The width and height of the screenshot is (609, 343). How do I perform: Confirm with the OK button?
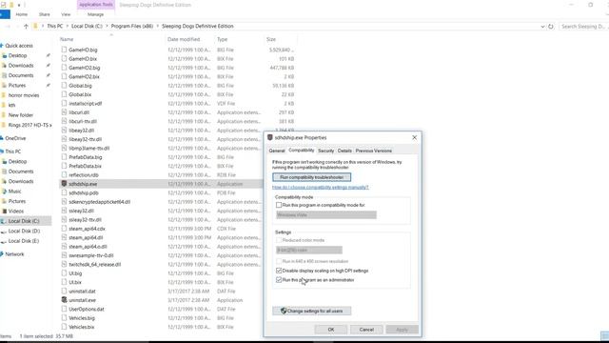pos(331,330)
